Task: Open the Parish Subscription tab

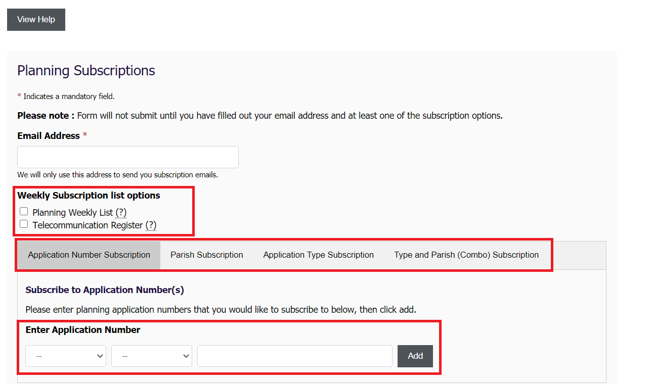Action: tap(207, 255)
